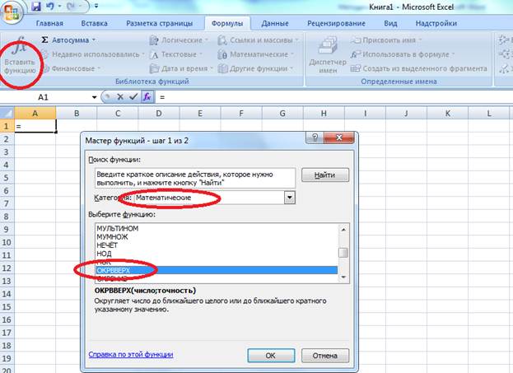The width and height of the screenshot is (513, 373).
Task: Undo last action in quick access
Action: tap(49, 6)
